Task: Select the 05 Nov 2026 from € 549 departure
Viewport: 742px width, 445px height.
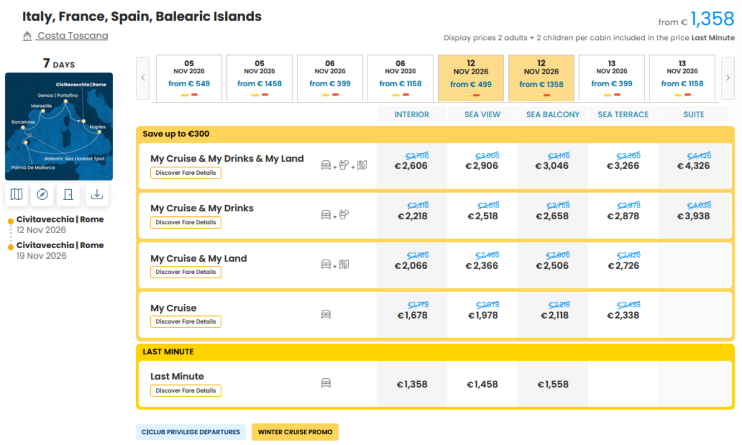Action: [189, 78]
